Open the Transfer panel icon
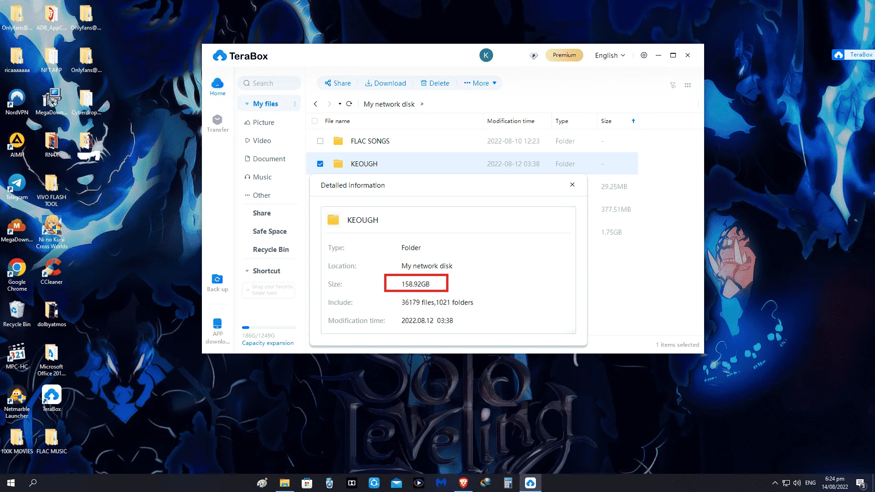The height and width of the screenshot is (492, 875). click(x=217, y=123)
